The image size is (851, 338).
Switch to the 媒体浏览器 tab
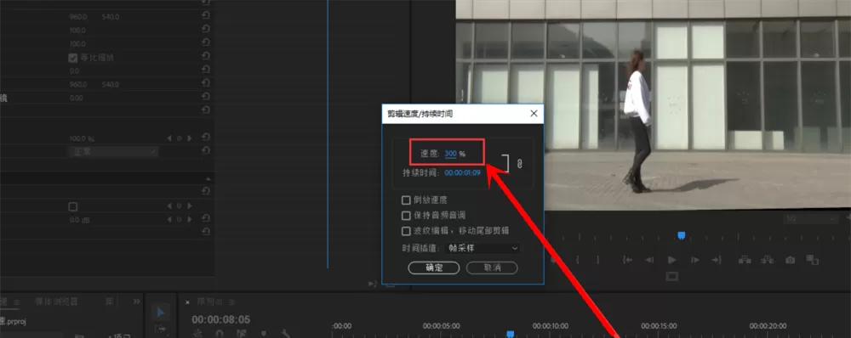[x=56, y=301]
